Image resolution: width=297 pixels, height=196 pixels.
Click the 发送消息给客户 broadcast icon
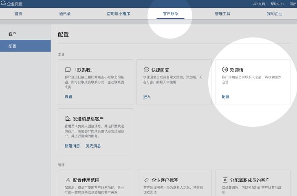pyautogui.click(x=68, y=119)
